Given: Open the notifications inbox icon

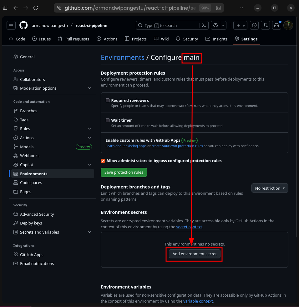Looking at the screenshot, I should point(276,25).
